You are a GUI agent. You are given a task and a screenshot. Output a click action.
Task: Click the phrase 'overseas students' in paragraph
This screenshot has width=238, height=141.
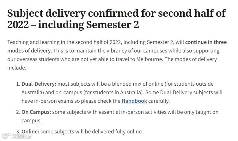(x=38, y=59)
